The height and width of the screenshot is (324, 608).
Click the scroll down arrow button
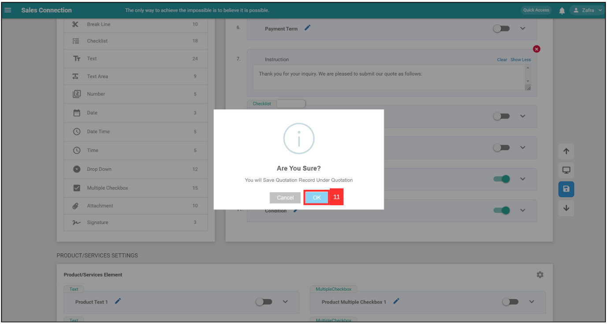tap(566, 208)
